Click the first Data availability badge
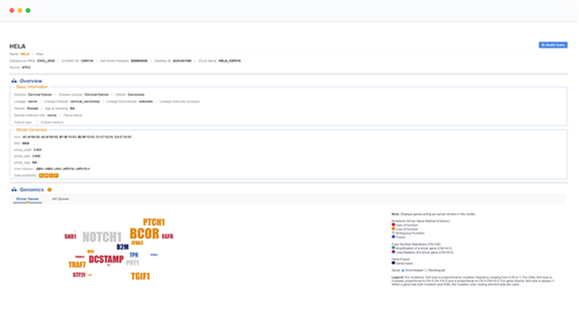This screenshot has width=579, height=320. 41,175
